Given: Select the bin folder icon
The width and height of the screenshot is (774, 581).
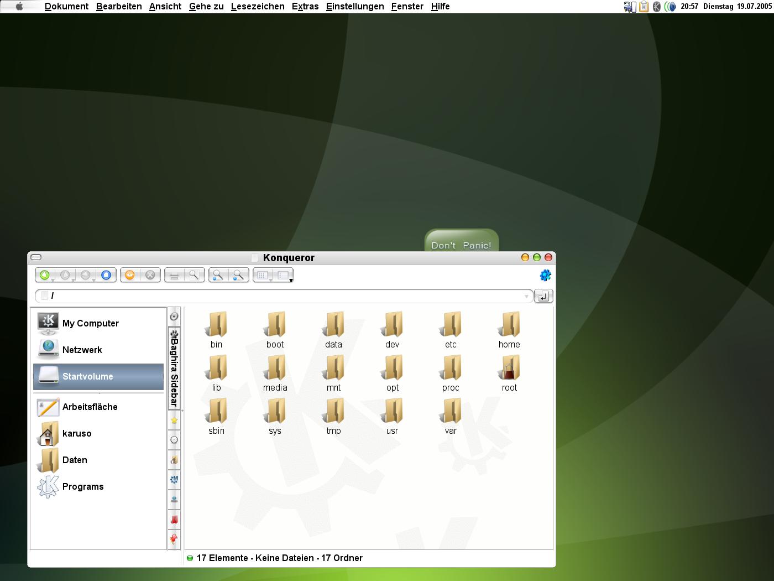Looking at the screenshot, I should coord(216,325).
